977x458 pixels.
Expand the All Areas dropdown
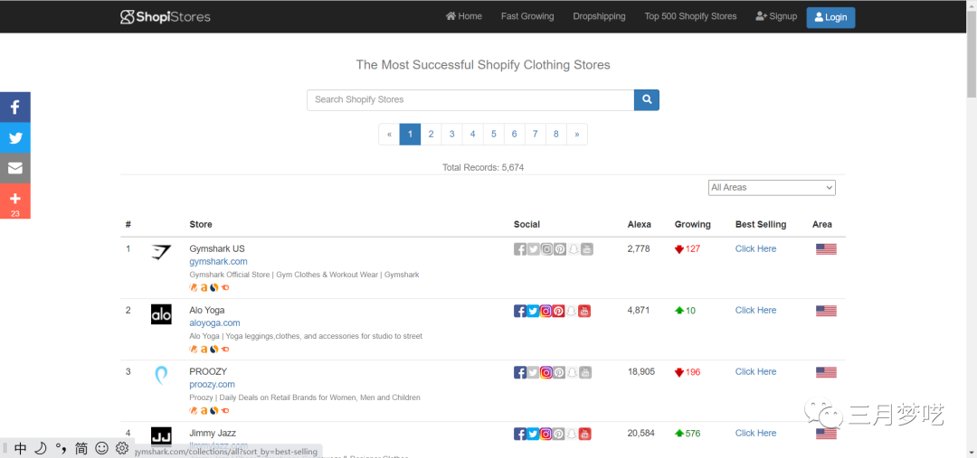point(772,188)
